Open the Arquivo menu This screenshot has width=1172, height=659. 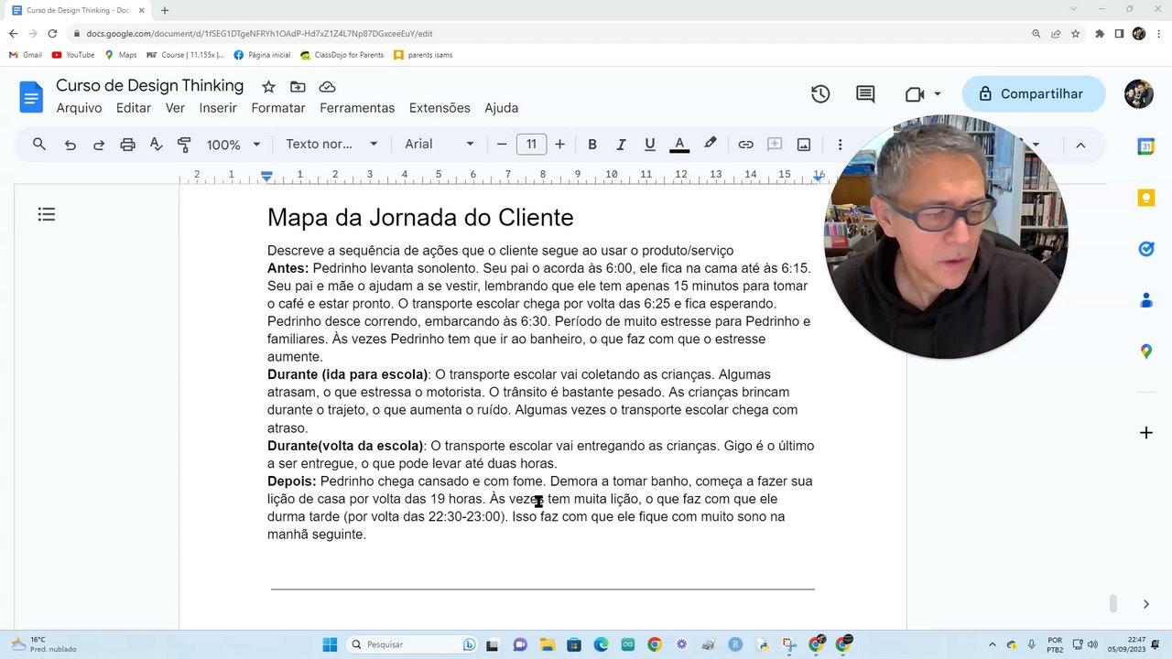point(80,108)
